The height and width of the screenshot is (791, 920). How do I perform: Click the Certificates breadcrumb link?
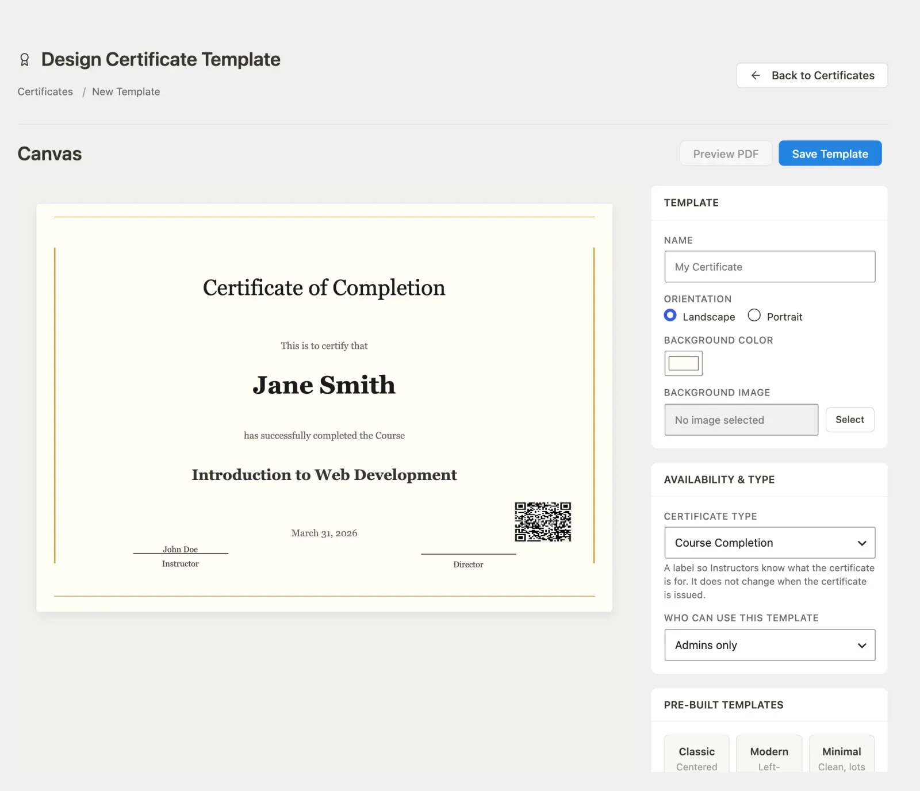(x=45, y=92)
